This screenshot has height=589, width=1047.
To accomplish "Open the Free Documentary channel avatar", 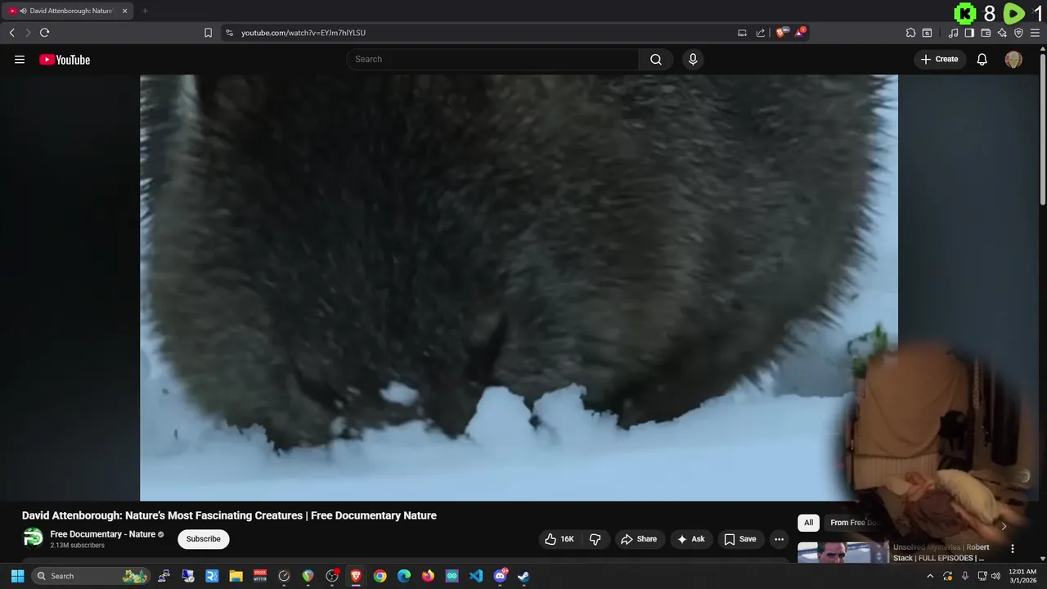I will pyautogui.click(x=33, y=537).
